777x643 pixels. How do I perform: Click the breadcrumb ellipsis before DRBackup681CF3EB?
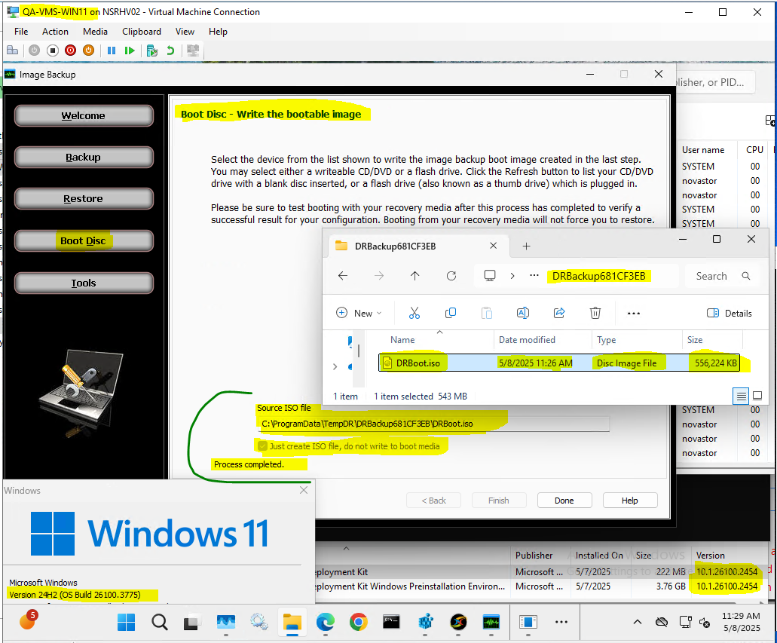click(534, 276)
